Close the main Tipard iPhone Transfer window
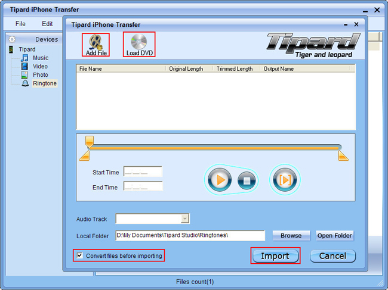 point(377,10)
